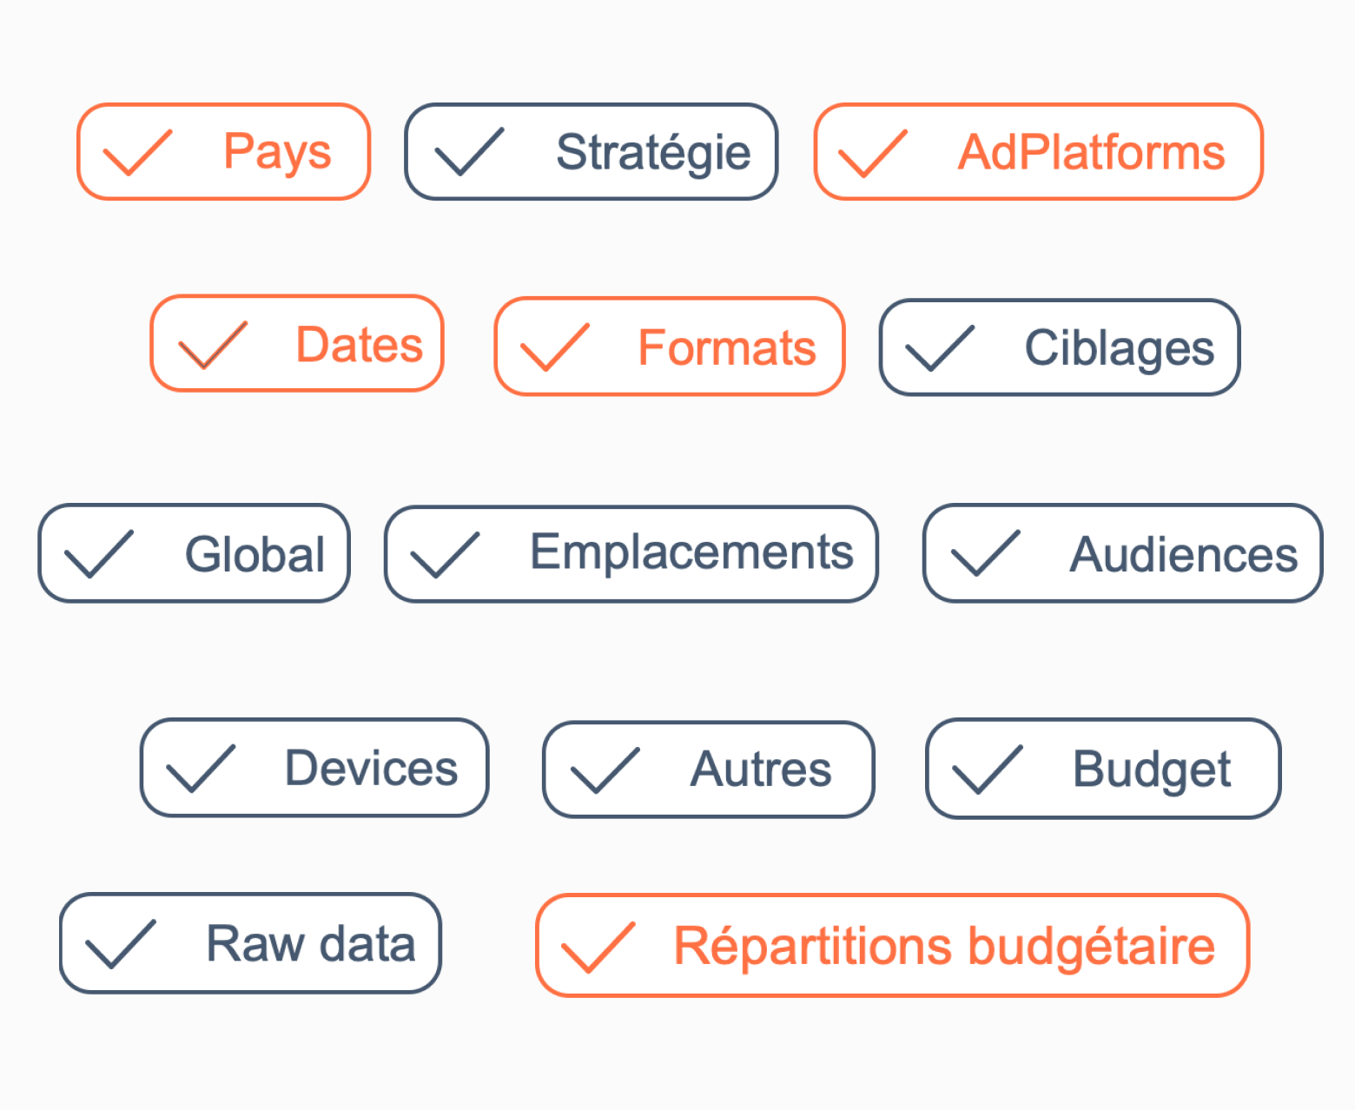Click the checkmark icon beside Stratégie
The width and height of the screenshot is (1355, 1110).
pos(468,152)
